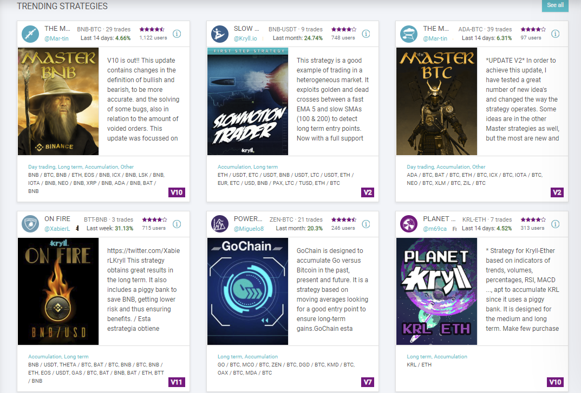Viewport: 581px width, 393px height.
Task: Click star rating on KRL-ETH card
Action: point(533,219)
